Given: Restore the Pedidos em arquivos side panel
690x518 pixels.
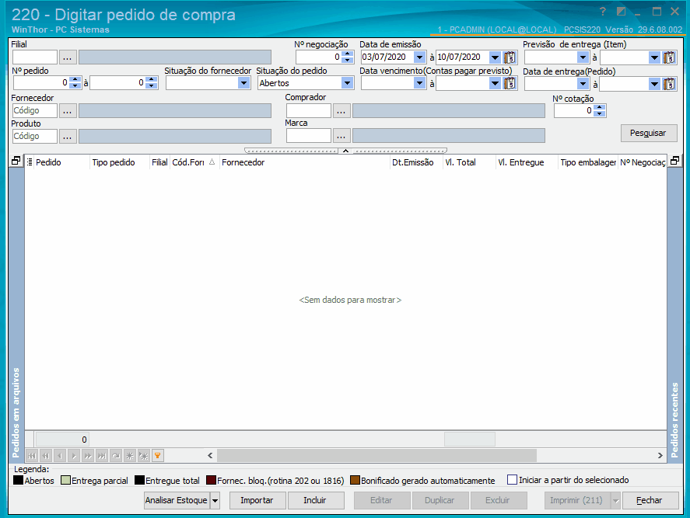Looking at the screenshot, I should (x=16, y=161).
